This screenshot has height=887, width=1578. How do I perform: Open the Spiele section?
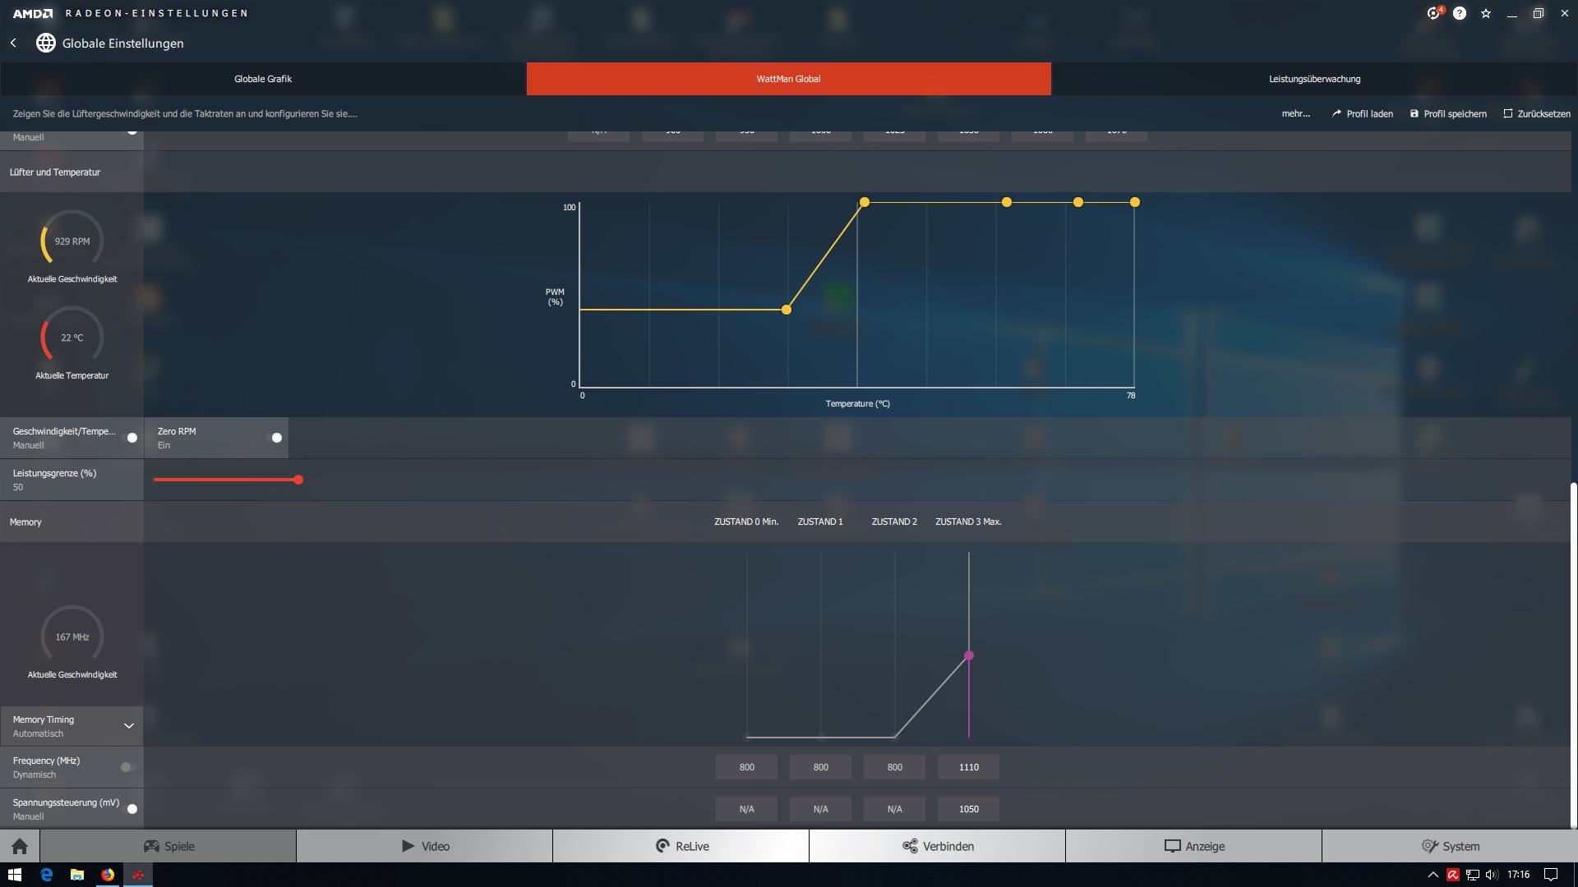point(168,846)
